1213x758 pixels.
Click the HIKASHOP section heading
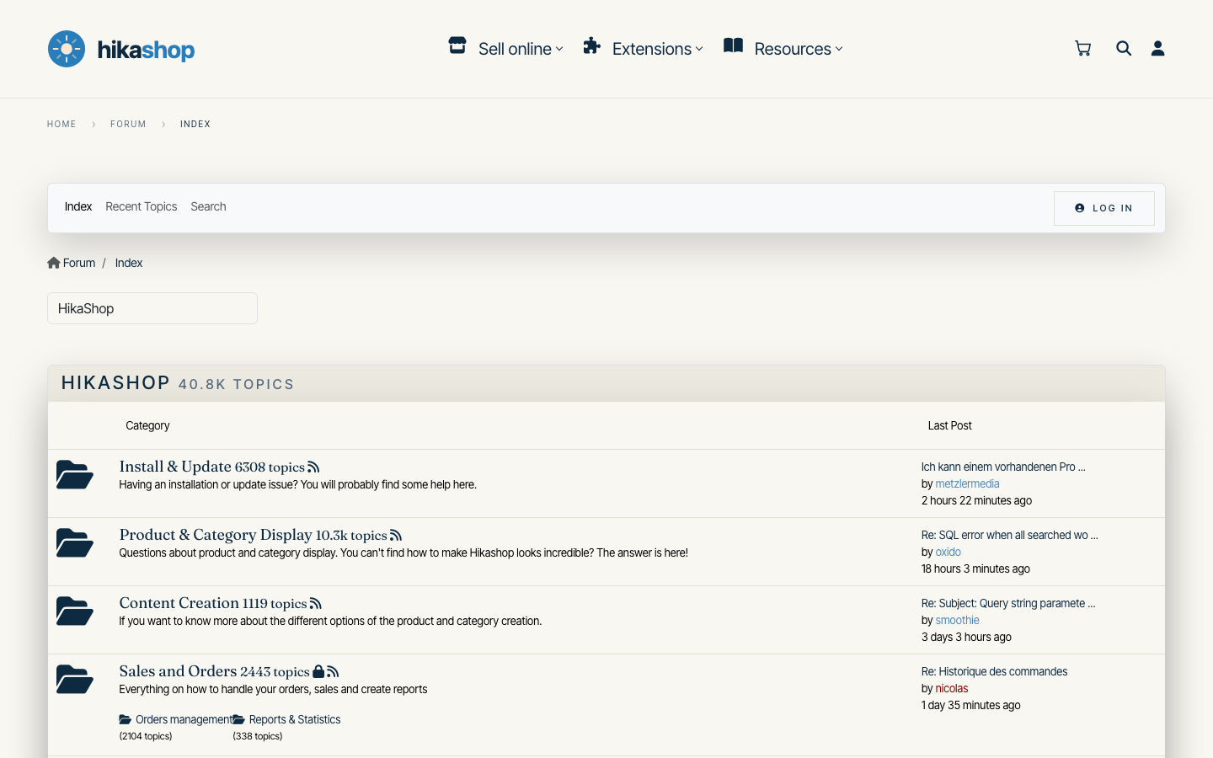point(116,382)
